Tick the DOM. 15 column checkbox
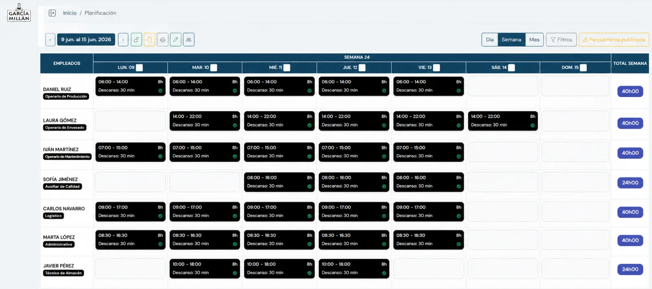Screen dimensions: 652x289 [583, 67]
